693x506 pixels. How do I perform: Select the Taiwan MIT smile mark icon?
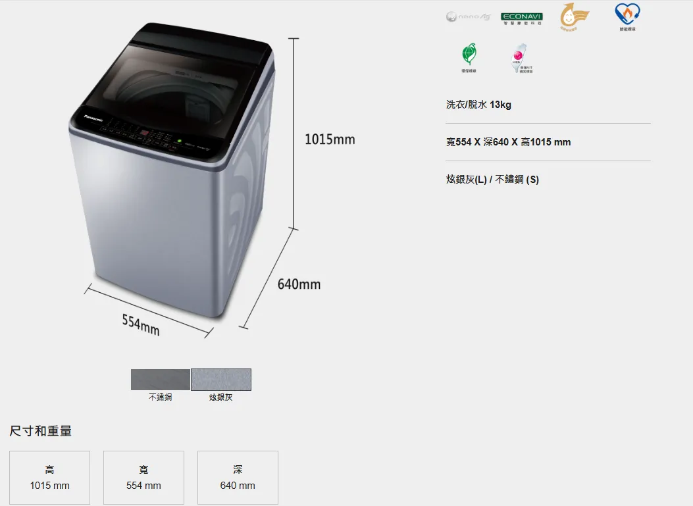pos(521,58)
